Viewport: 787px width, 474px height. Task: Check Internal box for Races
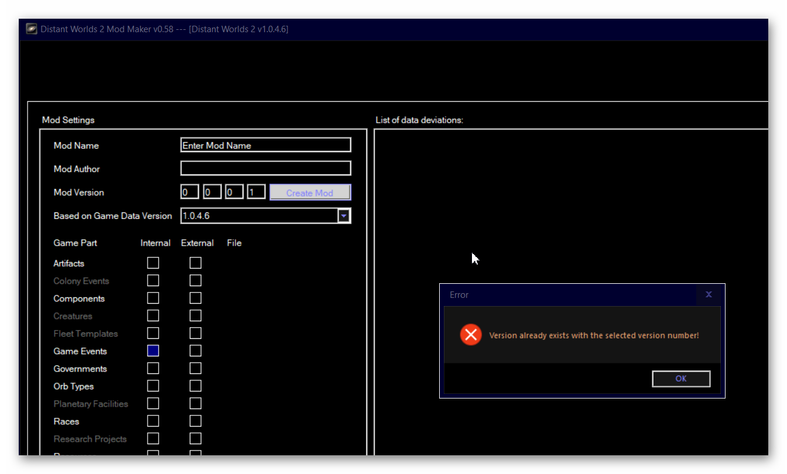click(153, 421)
